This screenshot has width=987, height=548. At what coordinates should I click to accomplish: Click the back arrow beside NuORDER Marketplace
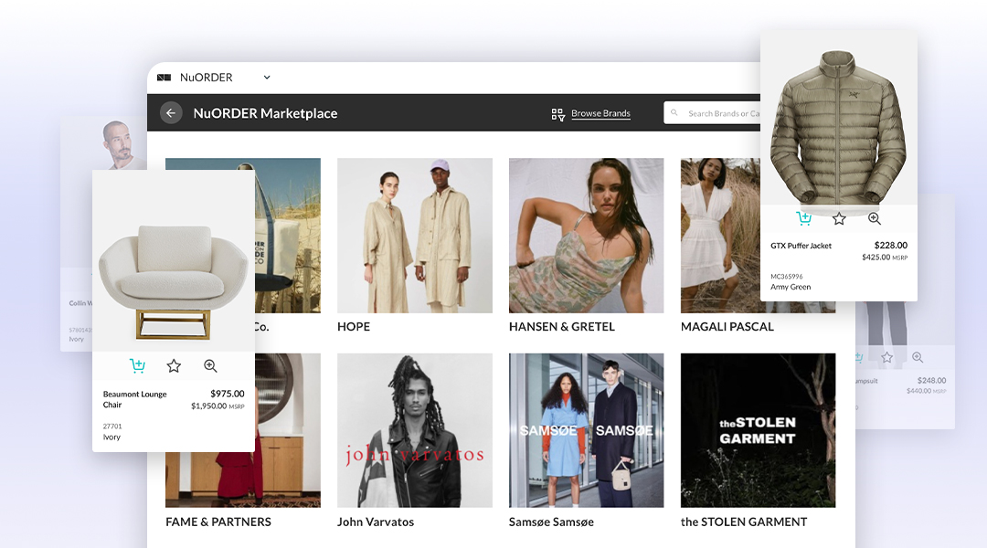171,113
